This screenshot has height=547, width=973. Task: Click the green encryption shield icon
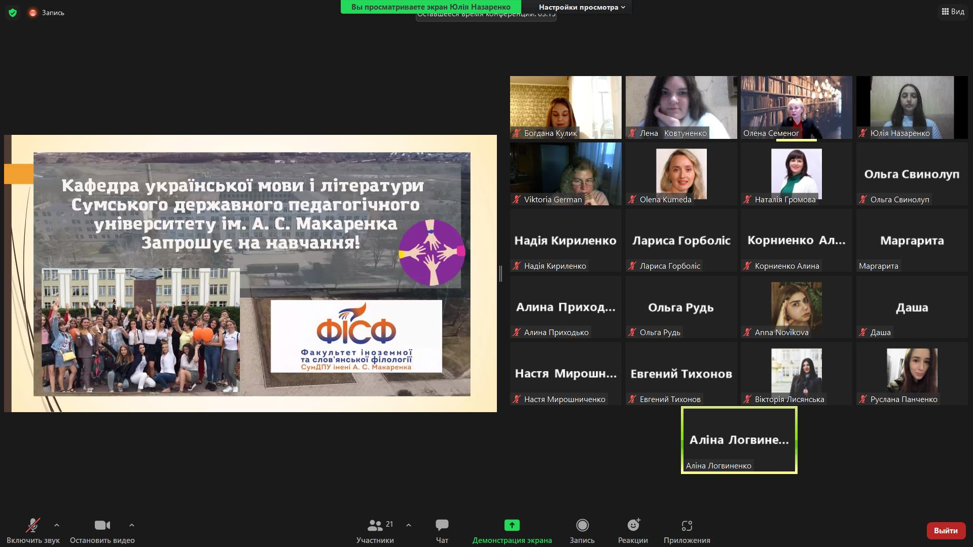(13, 13)
